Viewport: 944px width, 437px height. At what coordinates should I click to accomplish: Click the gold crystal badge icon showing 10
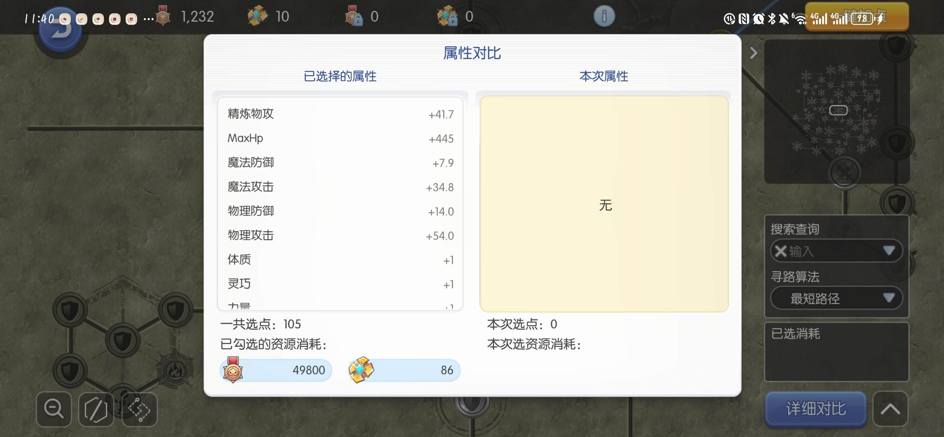pyautogui.click(x=258, y=16)
